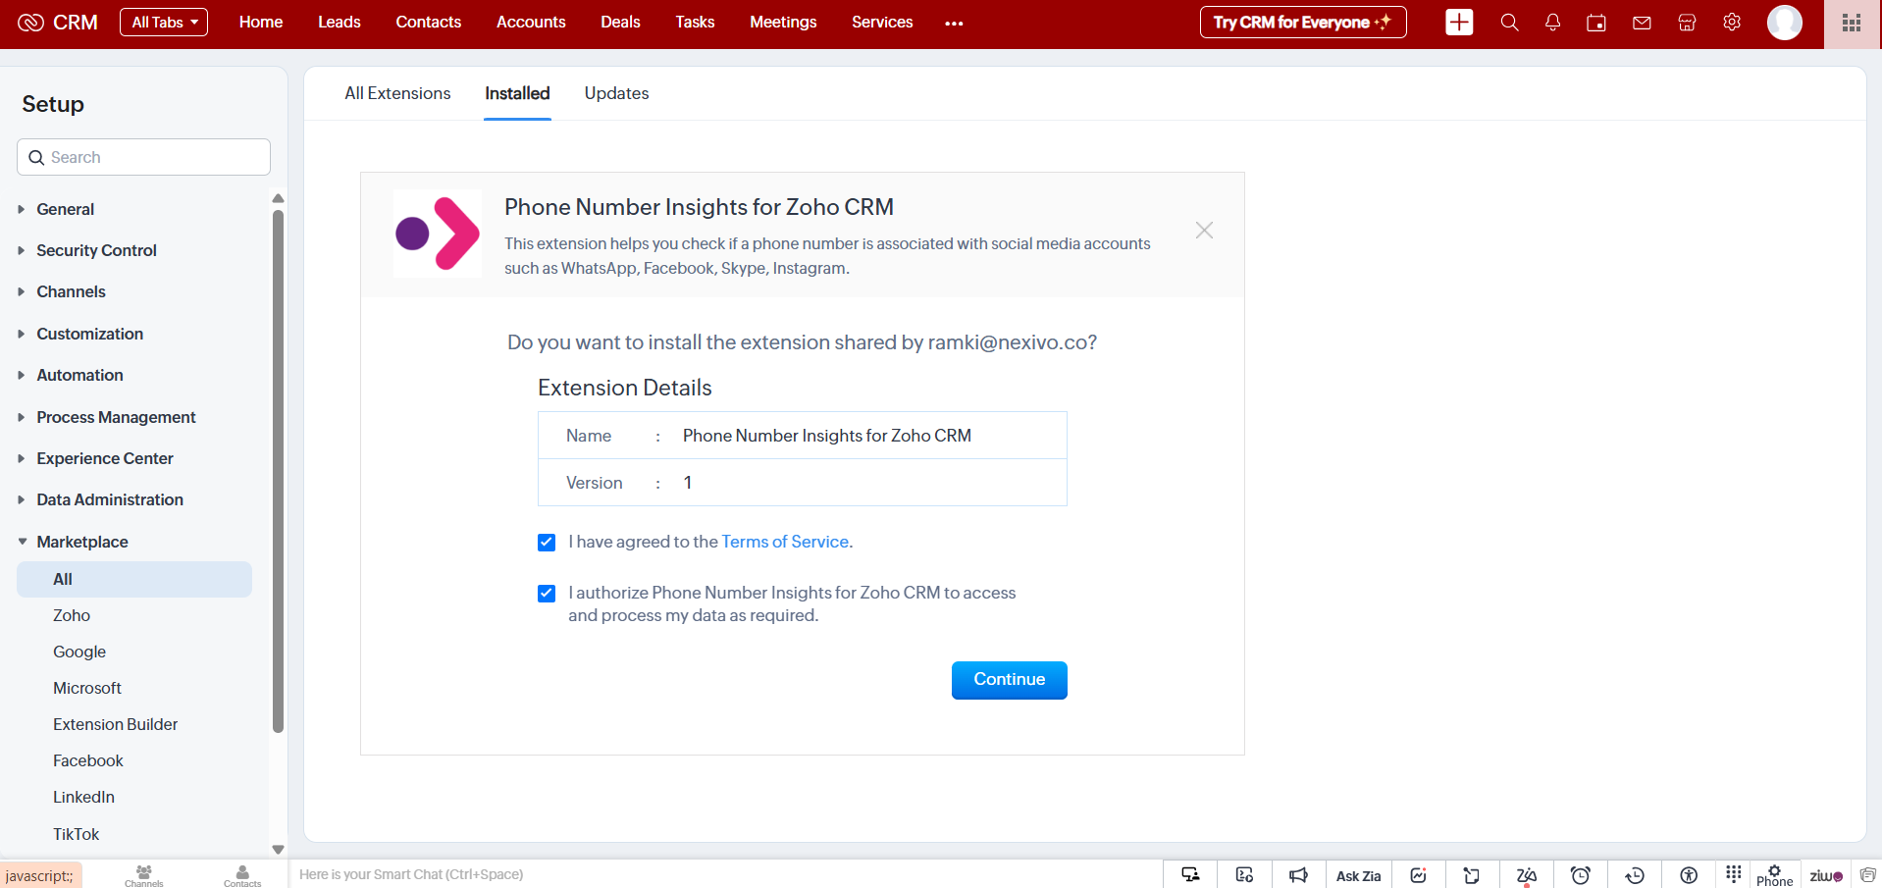Viewport: 1882px width, 888px height.
Task: Open reminders alarm clock icon
Action: [x=1580, y=874]
